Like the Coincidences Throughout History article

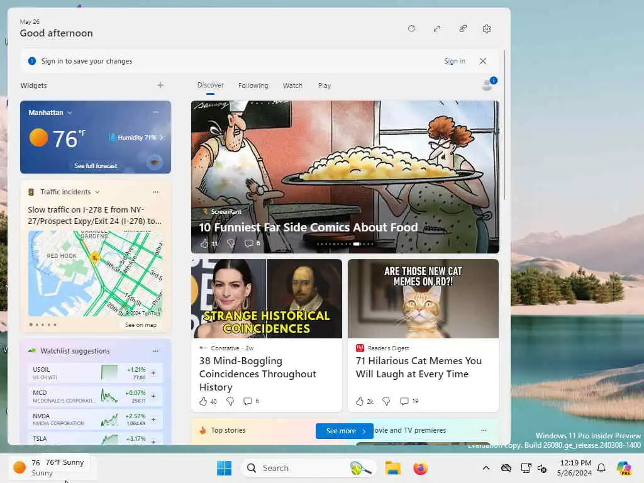(x=203, y=401)
